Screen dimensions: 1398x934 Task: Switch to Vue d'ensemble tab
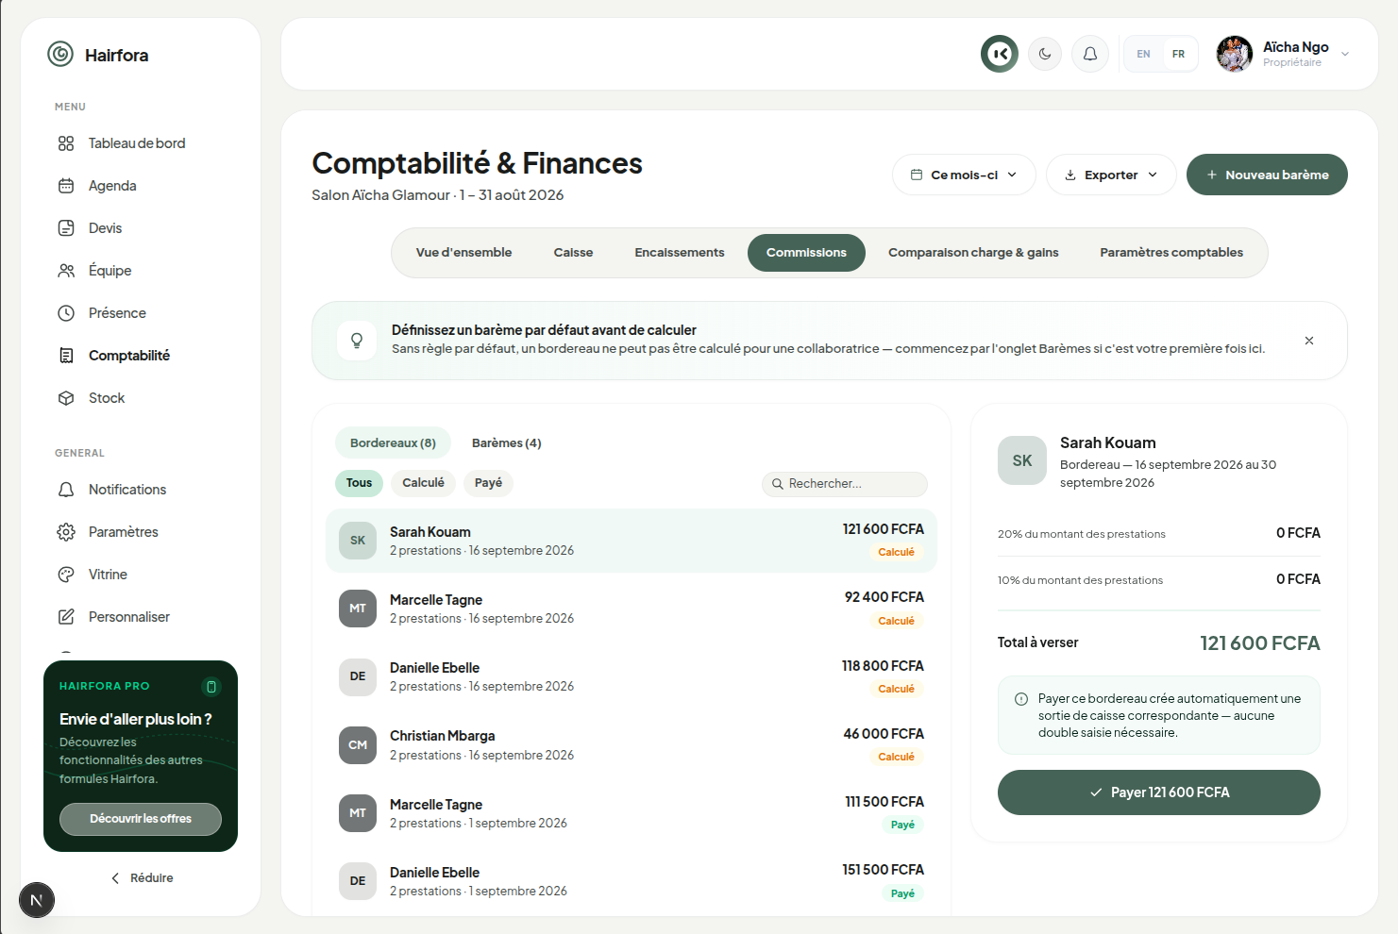[463, 253]
